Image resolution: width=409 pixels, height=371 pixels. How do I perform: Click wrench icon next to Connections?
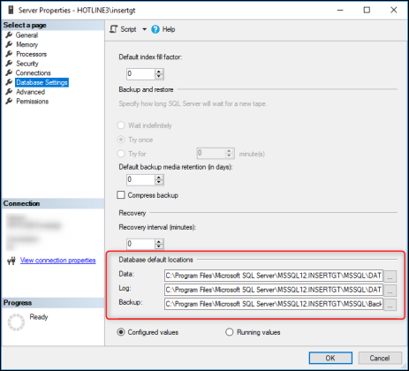9,72
